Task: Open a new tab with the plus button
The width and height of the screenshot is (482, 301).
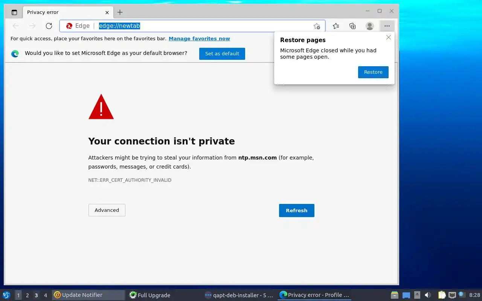Action: (x=120, y=12)
